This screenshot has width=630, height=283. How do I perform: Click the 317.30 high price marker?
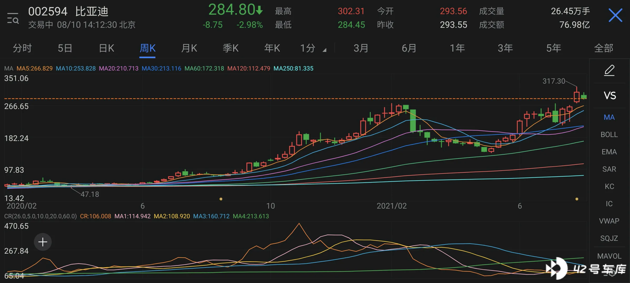554,81
